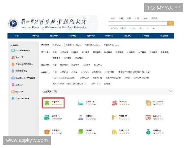Open the orange stacked-documents card
The height and width of the screenshot is (148, 186).
click(x=155, y=103)
